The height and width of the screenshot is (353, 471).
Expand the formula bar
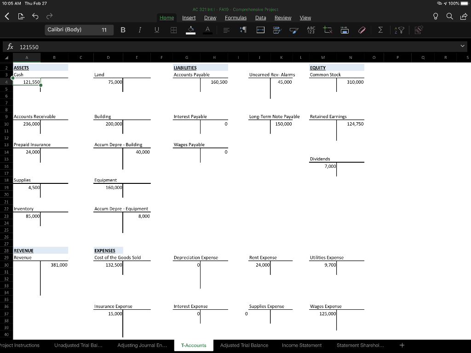coord(462,46)
